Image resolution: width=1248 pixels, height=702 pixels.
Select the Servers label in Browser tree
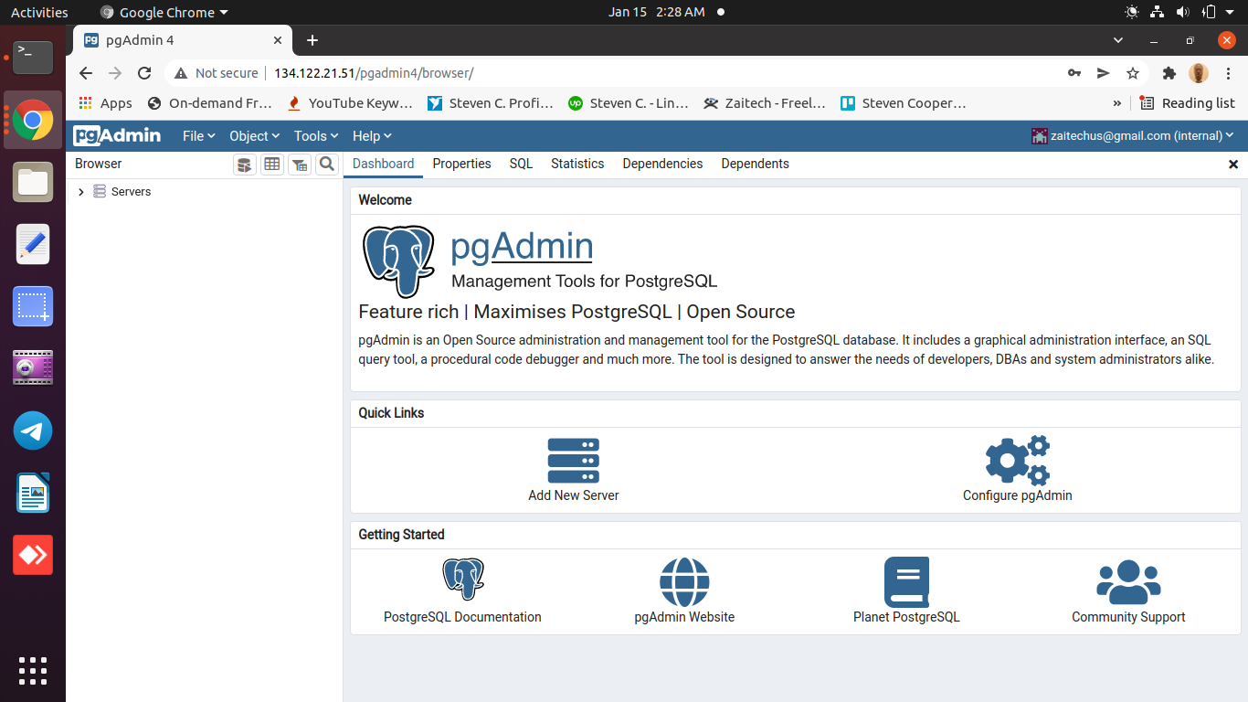pos(131,192)
